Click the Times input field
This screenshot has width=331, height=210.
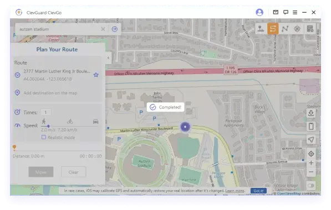[46, 112]
